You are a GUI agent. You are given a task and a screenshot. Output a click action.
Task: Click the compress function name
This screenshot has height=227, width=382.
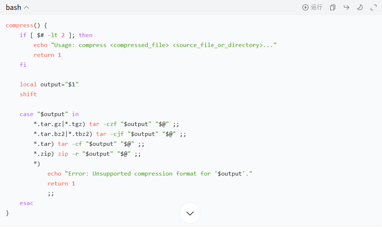20,25
